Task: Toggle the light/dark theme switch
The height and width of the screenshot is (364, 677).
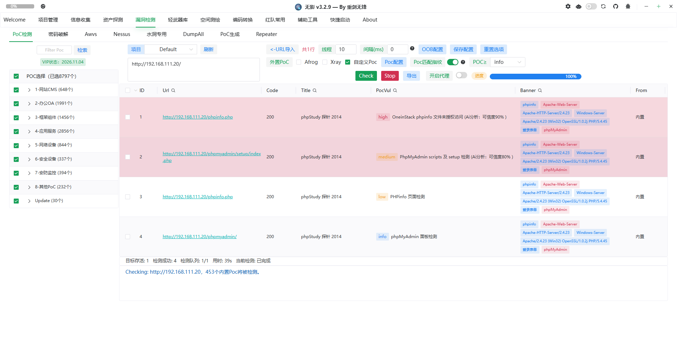Action: tap(591, 6)
